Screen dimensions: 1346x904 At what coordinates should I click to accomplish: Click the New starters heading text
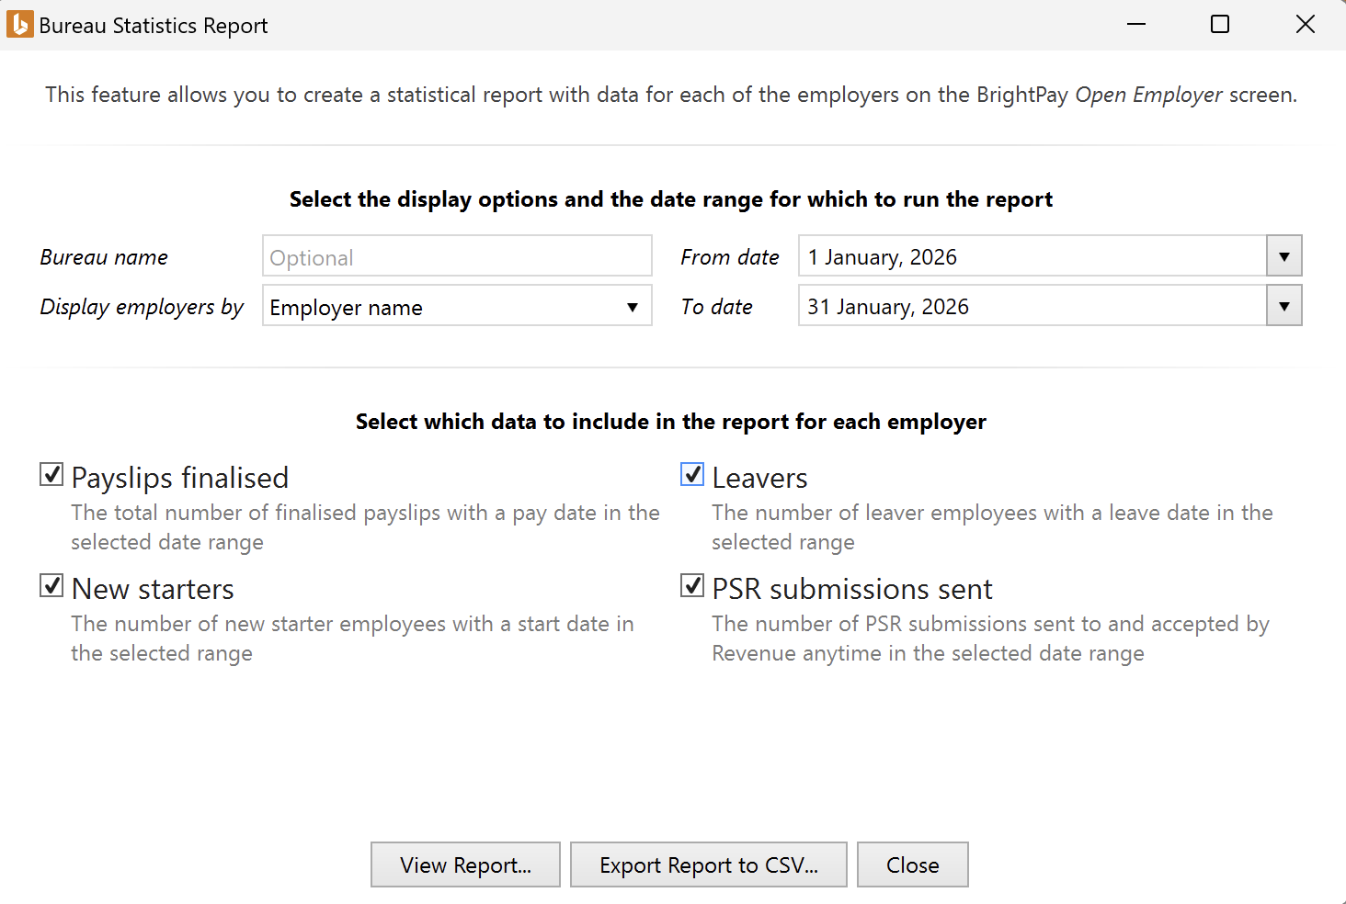tap(153, 589)
